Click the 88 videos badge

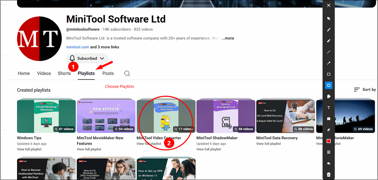point(303,129)
